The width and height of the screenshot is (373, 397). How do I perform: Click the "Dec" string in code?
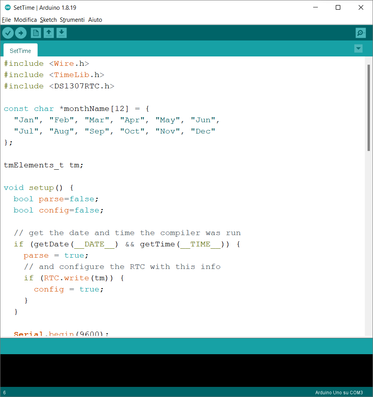[203, 131]
